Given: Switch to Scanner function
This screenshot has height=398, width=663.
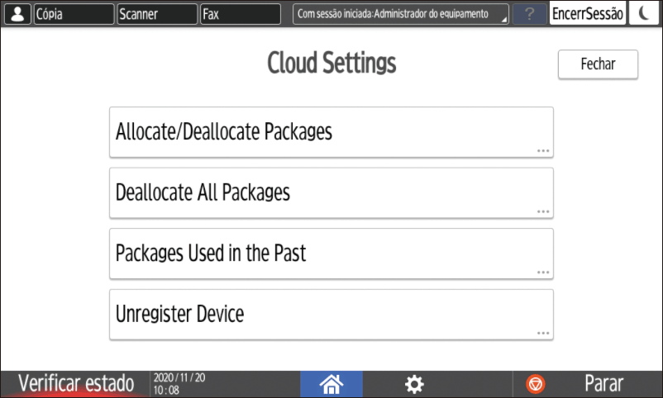Looking at the screenshot, I should [x=156, y=14].
